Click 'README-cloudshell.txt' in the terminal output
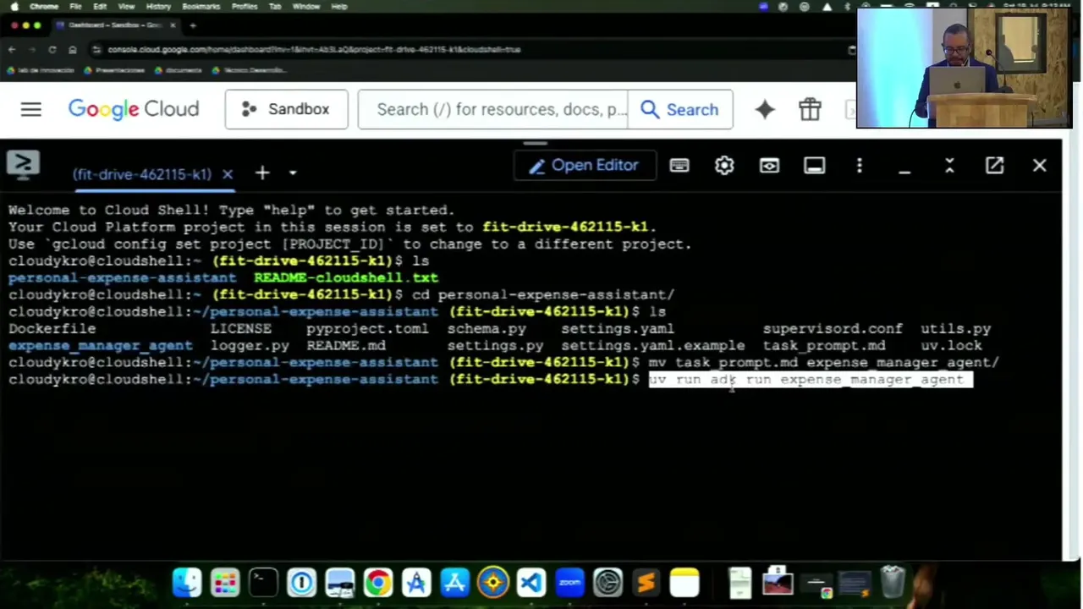 point(346,277)
